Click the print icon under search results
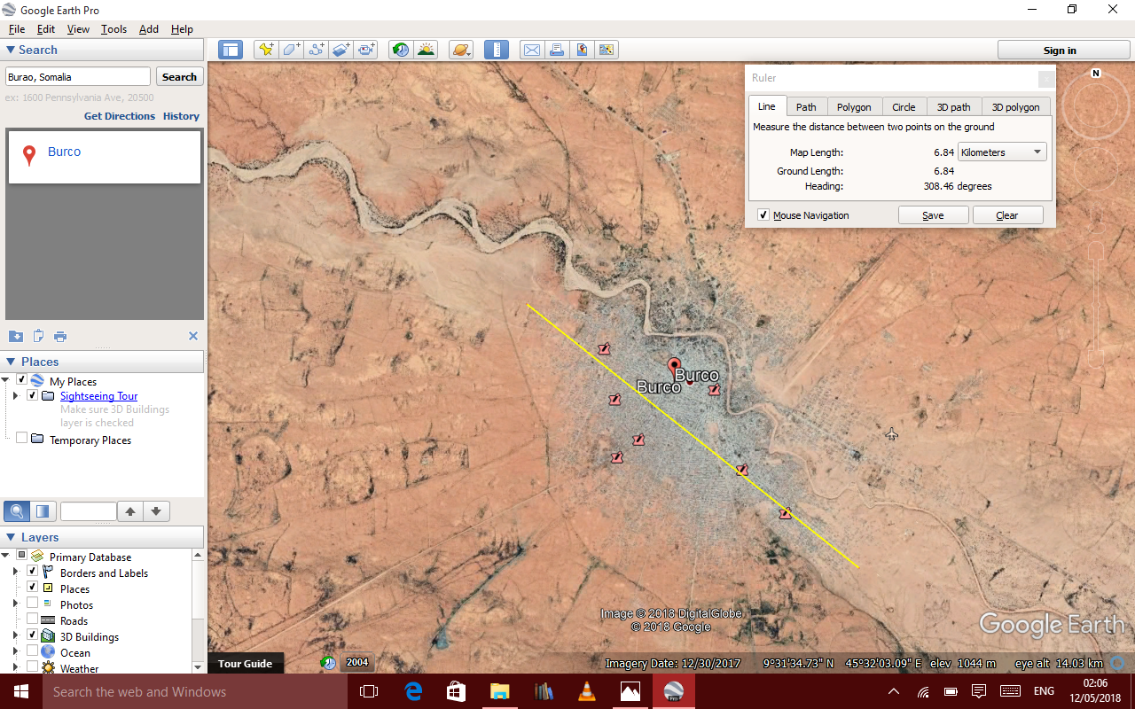Viewport: 1135px width, 709px height. [x=60, y=336]
